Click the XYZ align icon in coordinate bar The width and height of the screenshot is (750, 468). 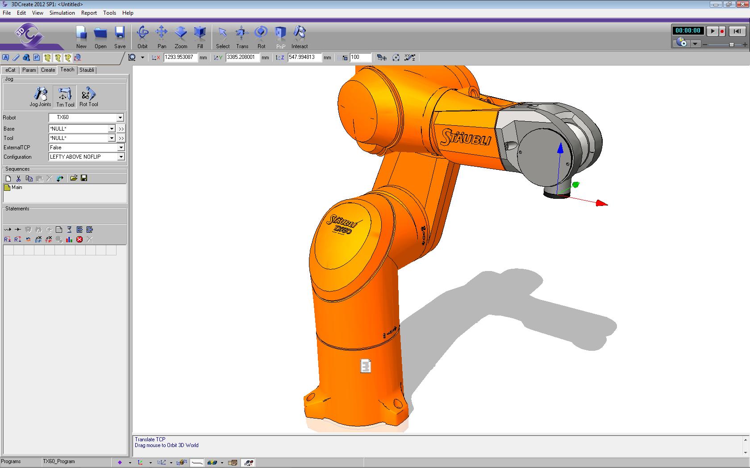(410, 57)
